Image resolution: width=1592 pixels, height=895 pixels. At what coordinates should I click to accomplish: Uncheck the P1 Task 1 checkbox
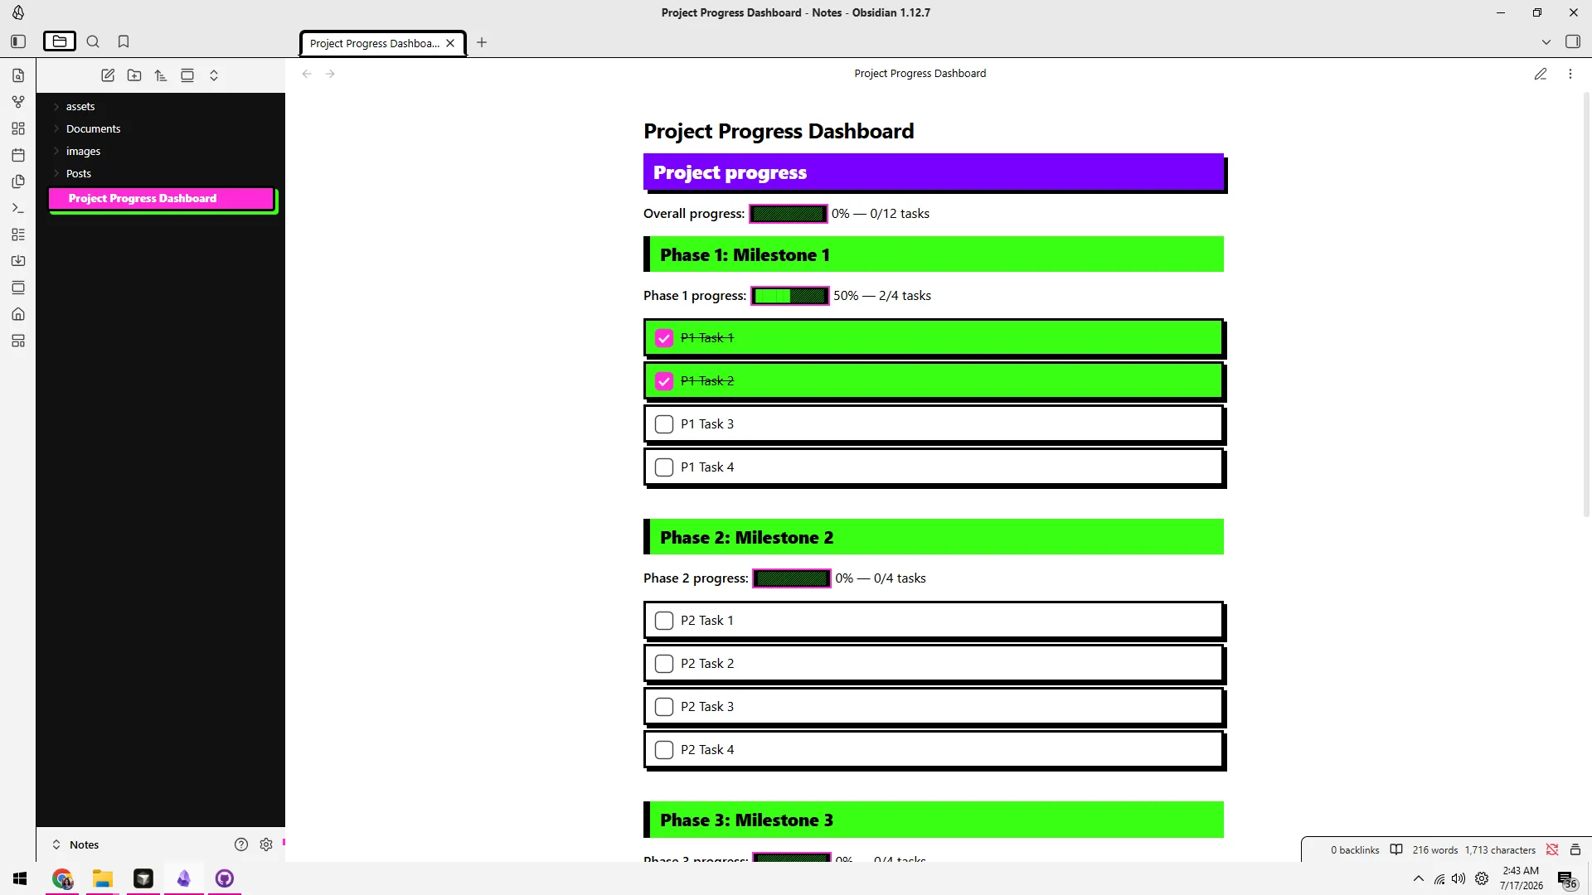coord(664,338)
